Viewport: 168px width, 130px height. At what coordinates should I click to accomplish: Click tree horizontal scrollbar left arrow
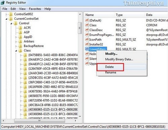click(x=3, y=121)
